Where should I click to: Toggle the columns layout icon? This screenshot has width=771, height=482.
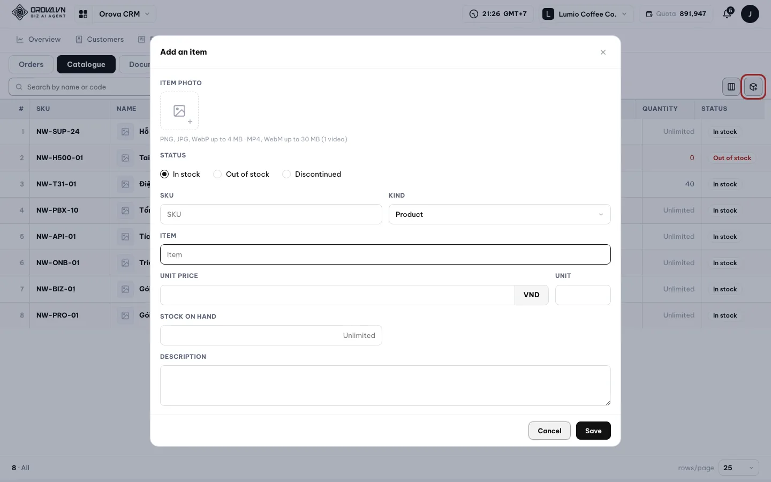click(731, 87)
